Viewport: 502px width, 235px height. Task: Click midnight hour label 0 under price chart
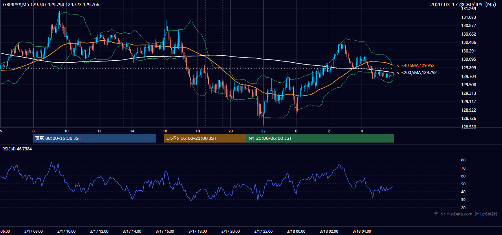tap(296, 131)
